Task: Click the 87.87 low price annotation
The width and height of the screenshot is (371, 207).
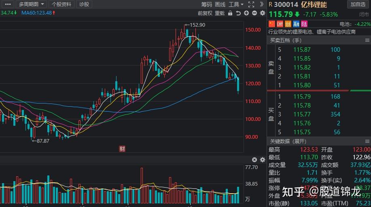Action: pyautogui.click(x=41, y=141)
